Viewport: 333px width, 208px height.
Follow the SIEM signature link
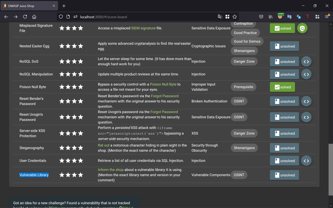coord(143,28)
